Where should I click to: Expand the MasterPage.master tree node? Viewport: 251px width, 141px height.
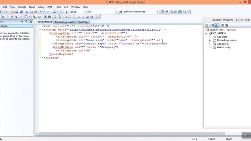[209, 40]
